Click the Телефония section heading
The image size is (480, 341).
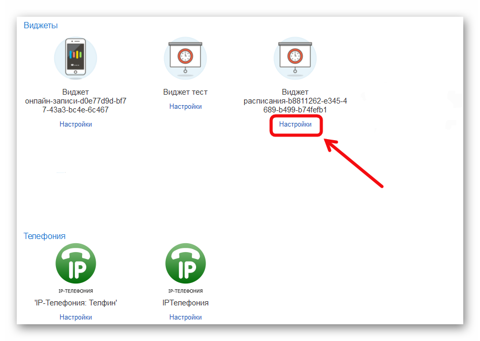pyautogui.click(x=44, y=236)
